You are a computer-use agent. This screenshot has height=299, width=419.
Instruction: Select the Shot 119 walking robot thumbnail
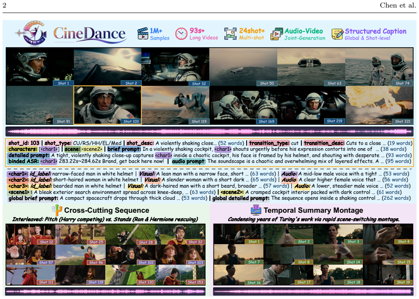(x=175, y=105)
